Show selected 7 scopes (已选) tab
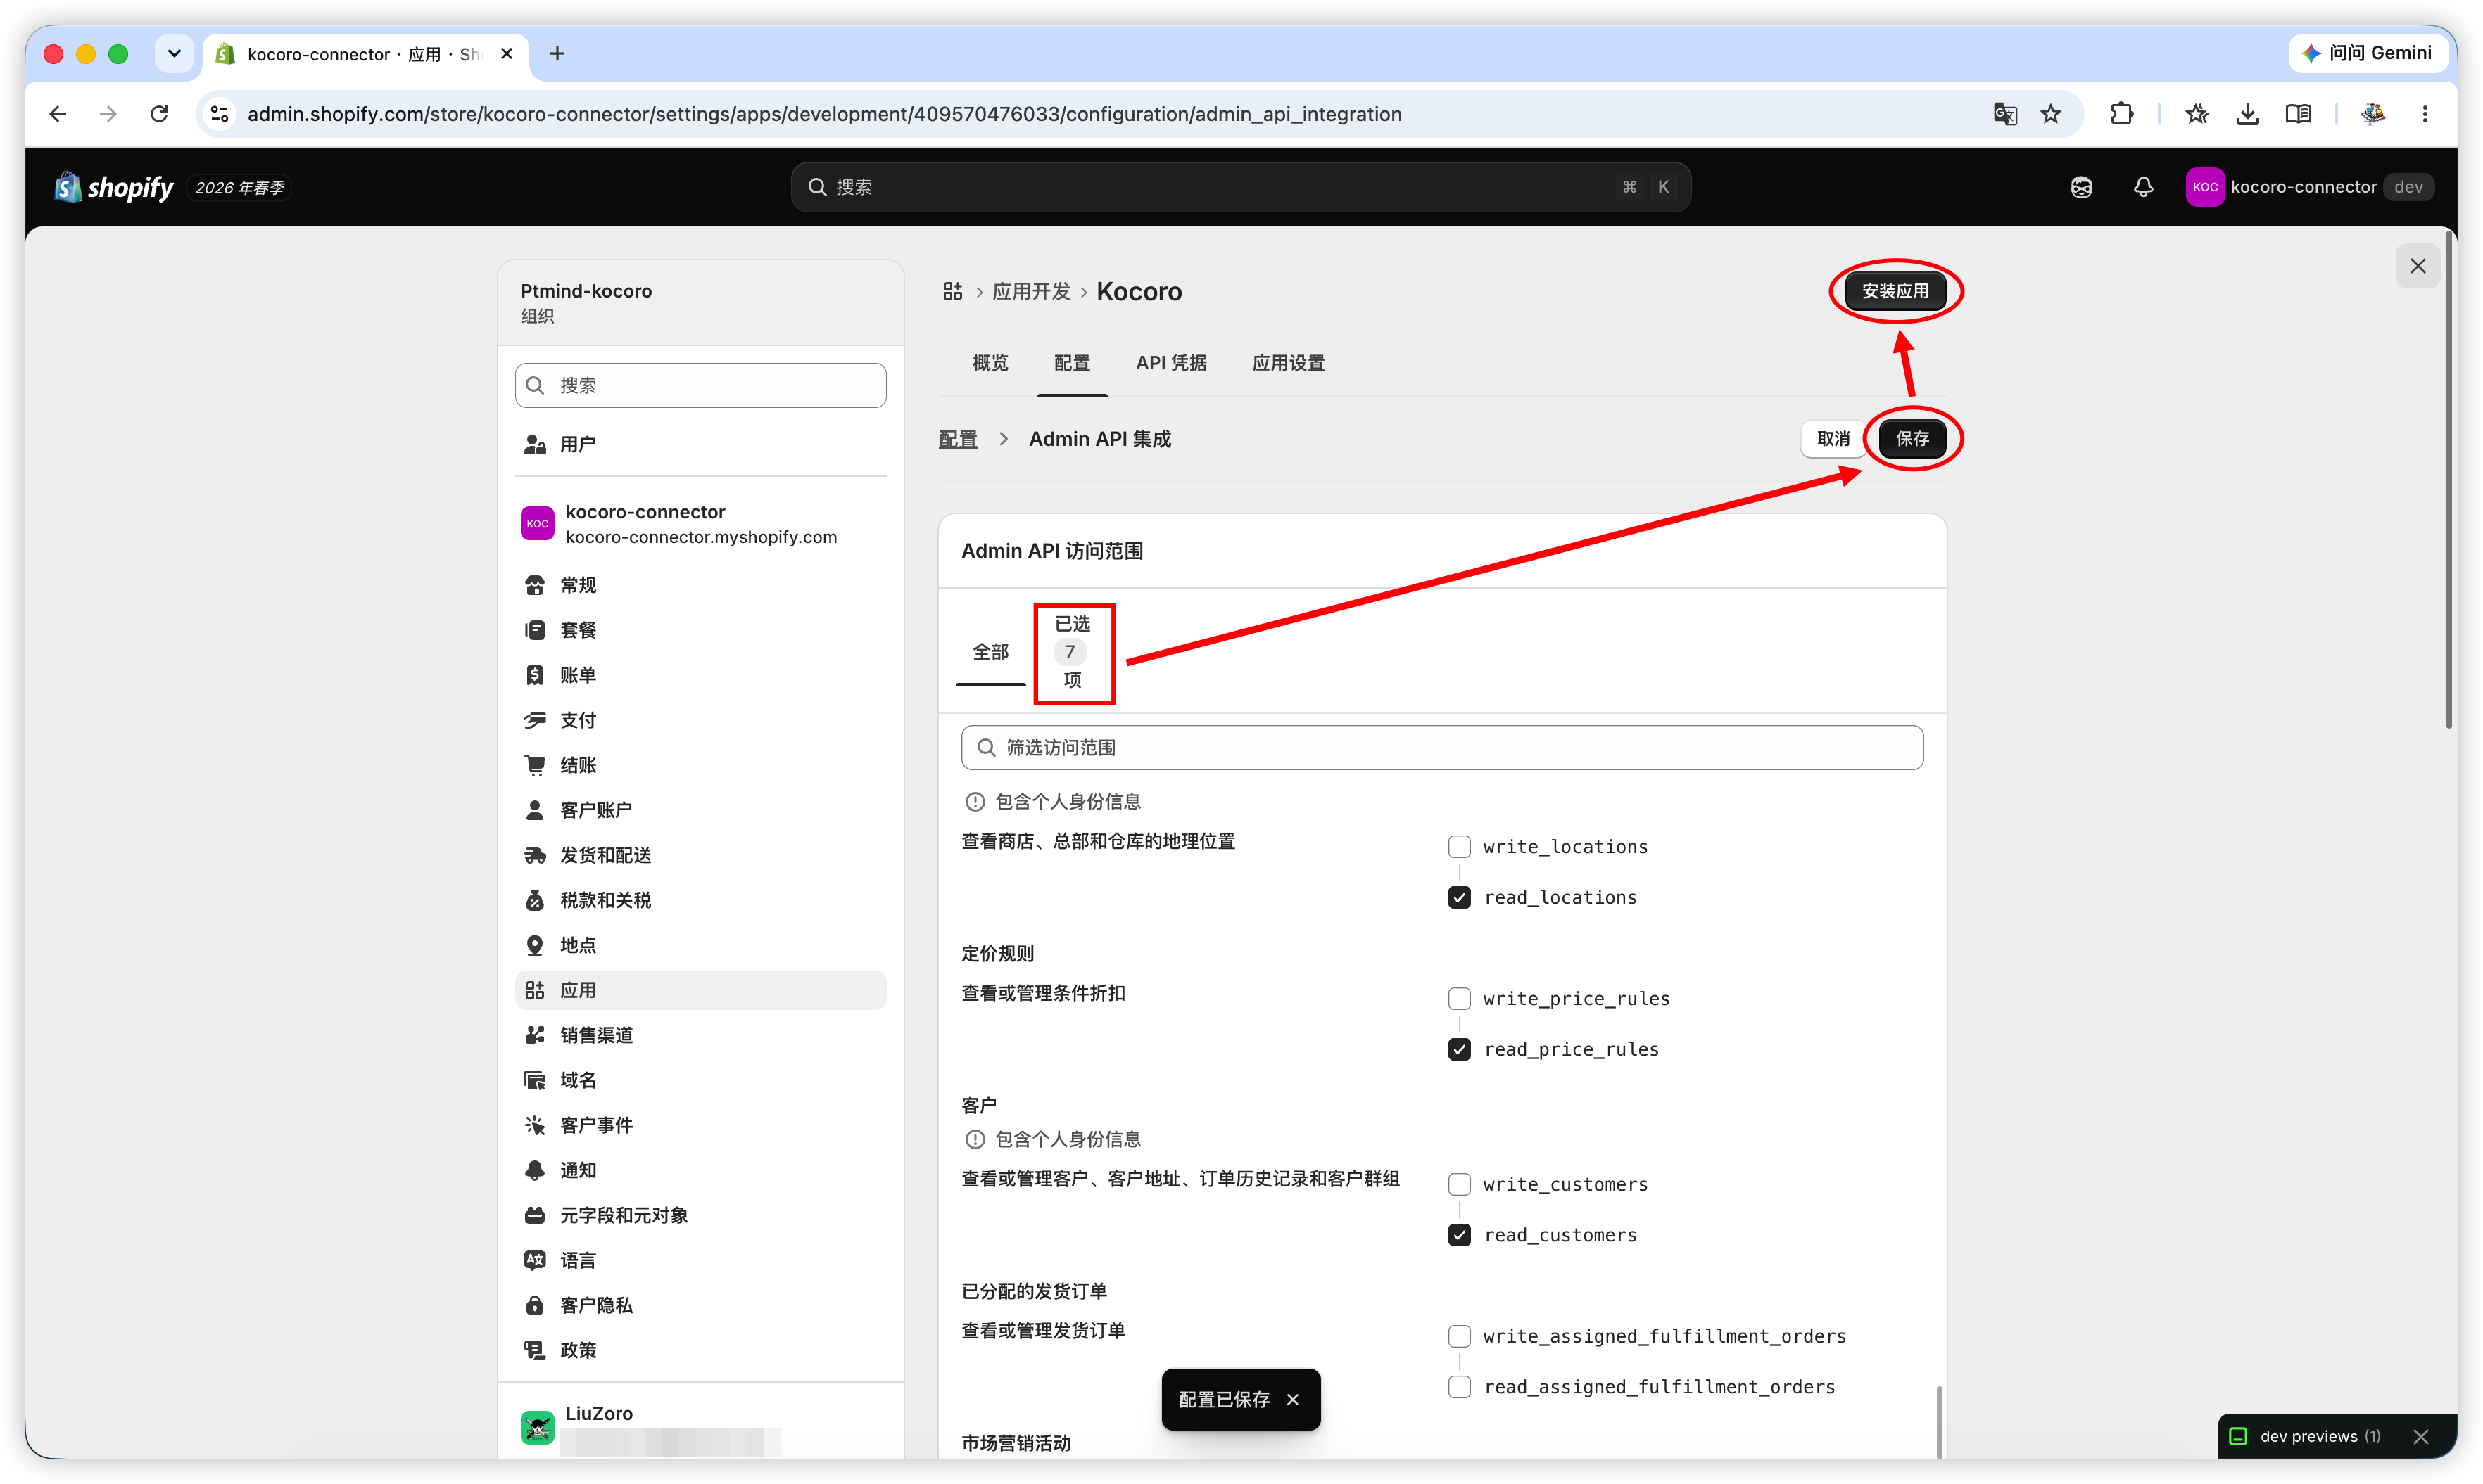 pyautogui.click(x=1073, y=652)
